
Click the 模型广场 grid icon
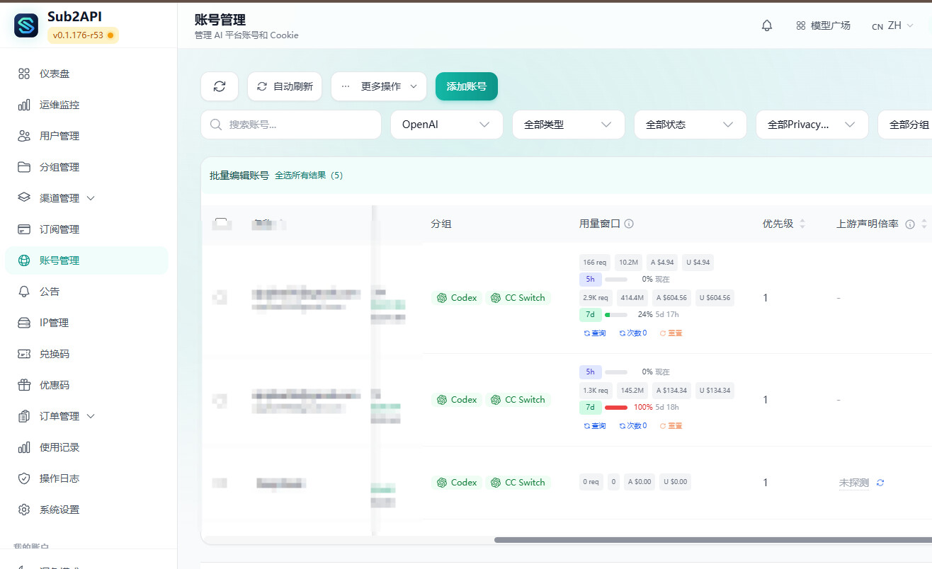click(801, 25)
